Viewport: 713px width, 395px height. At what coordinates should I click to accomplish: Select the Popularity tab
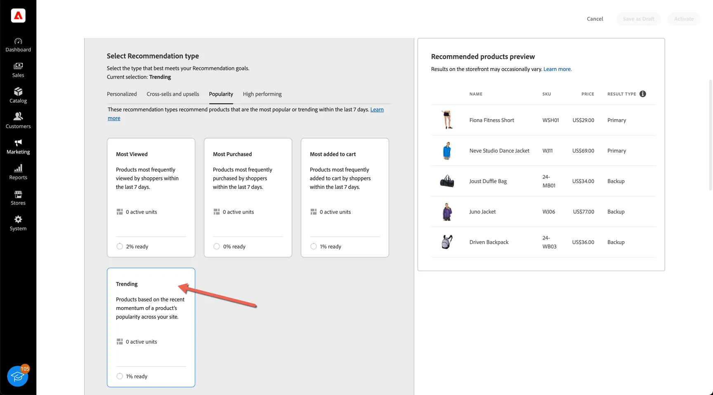pos(221,94)
